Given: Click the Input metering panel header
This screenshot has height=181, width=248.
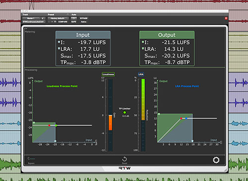Looking at the screenshot, I should pyautogui.click(x=83, y=35).
